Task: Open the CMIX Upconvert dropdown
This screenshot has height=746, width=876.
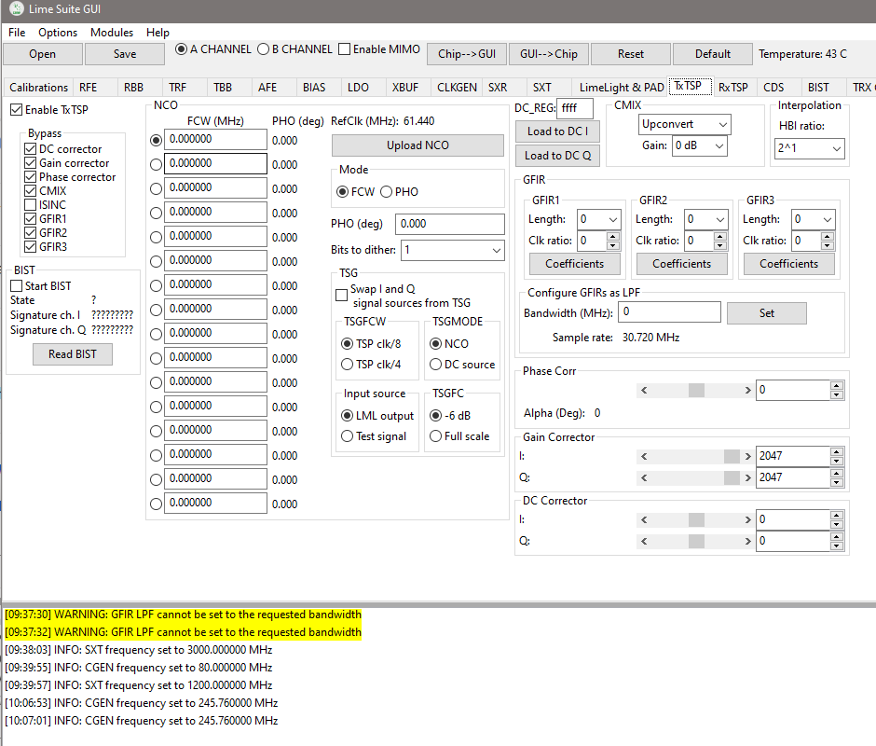Action: tap(685, 124)
